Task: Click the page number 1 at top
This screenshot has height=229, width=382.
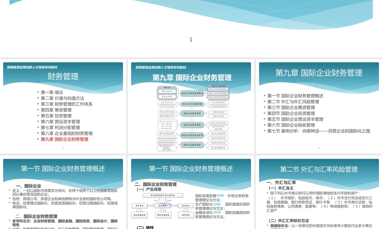Action: [x=191, y=39]
